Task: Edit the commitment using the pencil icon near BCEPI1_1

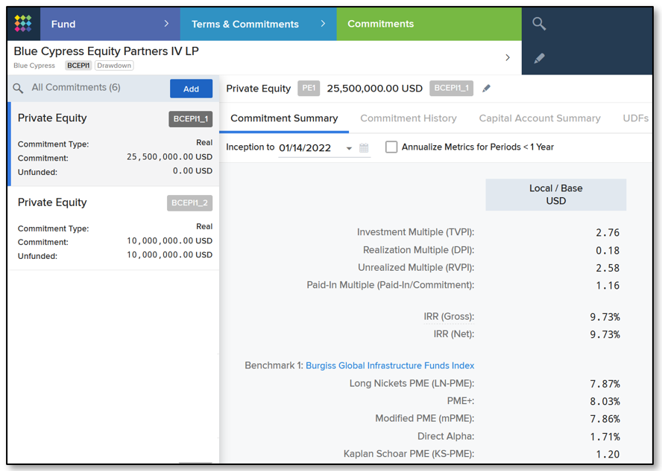Action: (x=486, y=88)
